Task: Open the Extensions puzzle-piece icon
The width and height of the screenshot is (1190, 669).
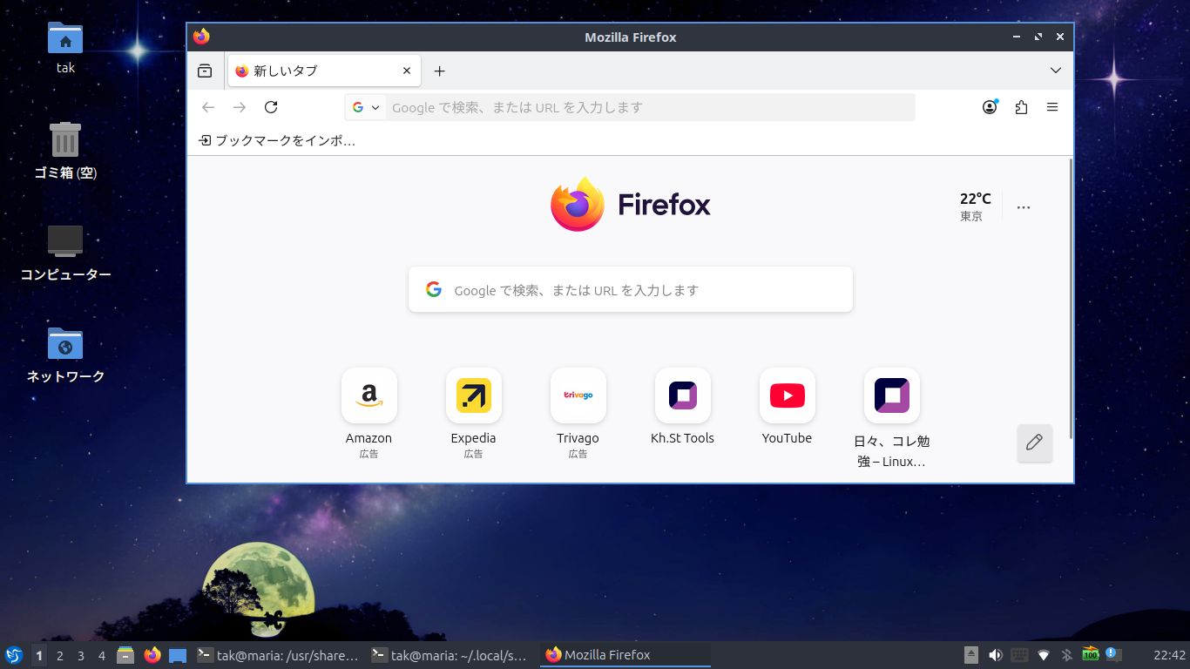Action: click(x=1021, y=107)
